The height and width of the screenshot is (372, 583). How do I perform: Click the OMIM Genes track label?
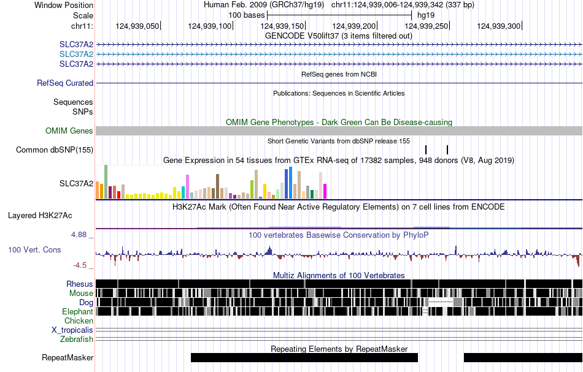pyautogui.click(x=69, y=131)
